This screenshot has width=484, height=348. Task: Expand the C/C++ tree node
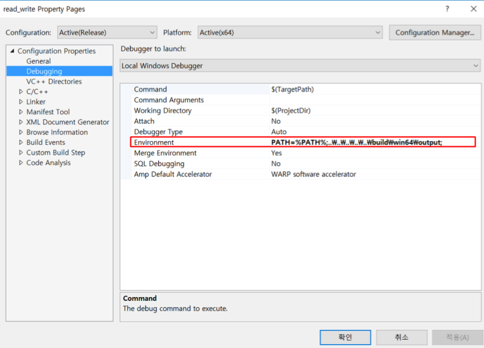[21, 92]
